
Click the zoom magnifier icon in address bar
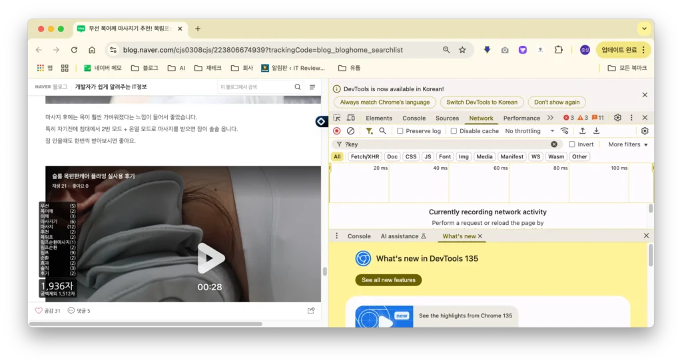point(446,50)
